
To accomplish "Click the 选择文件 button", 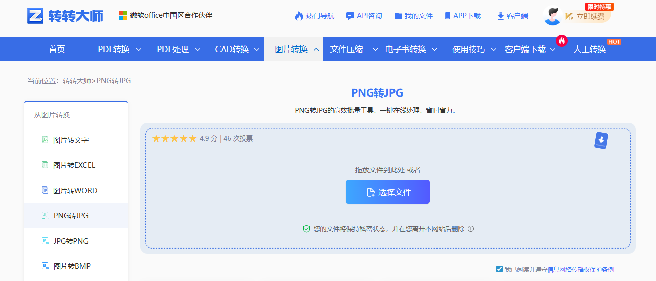I will (388, 192).
